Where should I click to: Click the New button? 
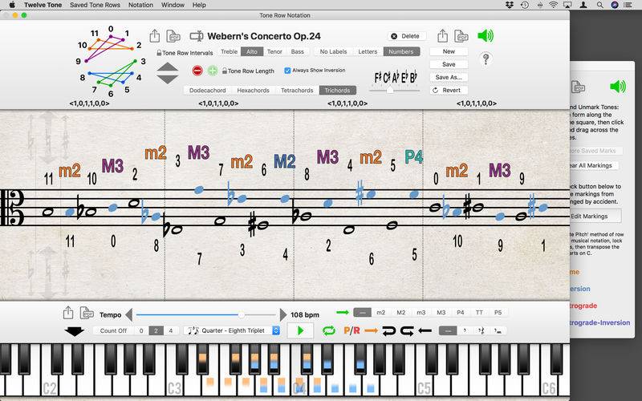click(x=449, y=51)
